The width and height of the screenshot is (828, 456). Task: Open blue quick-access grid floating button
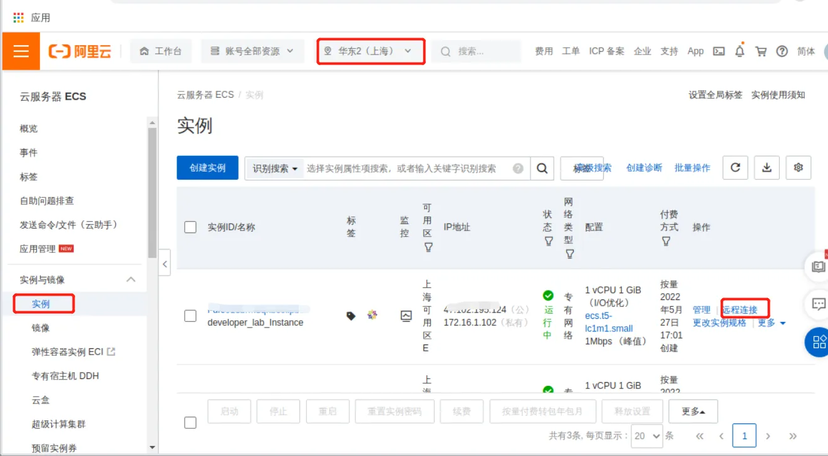[x=818, y=342]
